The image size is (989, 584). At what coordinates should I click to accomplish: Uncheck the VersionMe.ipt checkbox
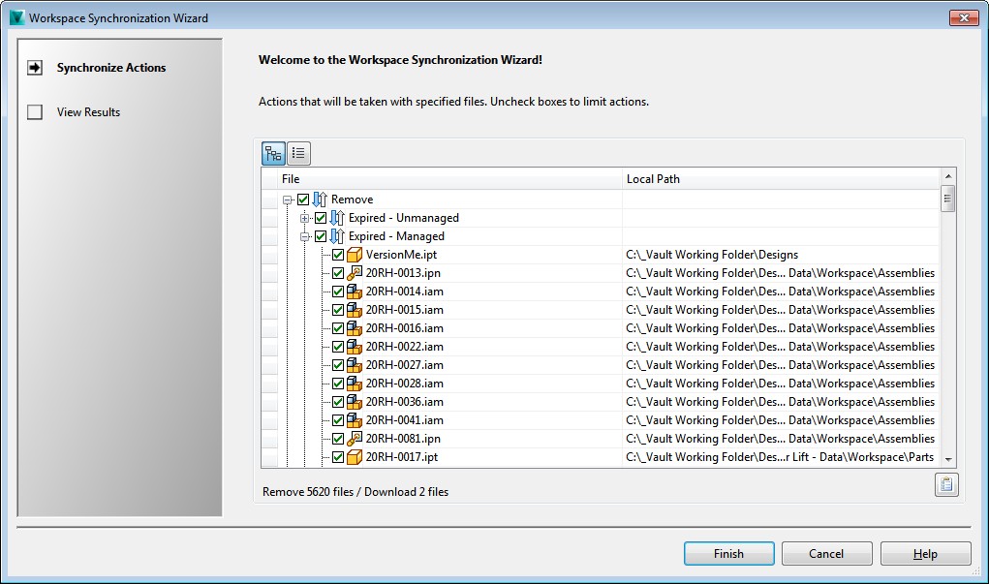point(338,255)
